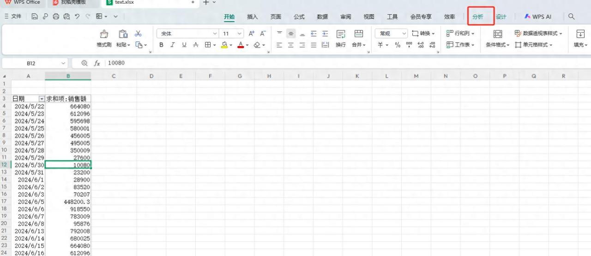Viewport: 591px width, 256px height.
Task: Click the fx insert function icon
Action: pyautogui.click(x=97, y=63)
